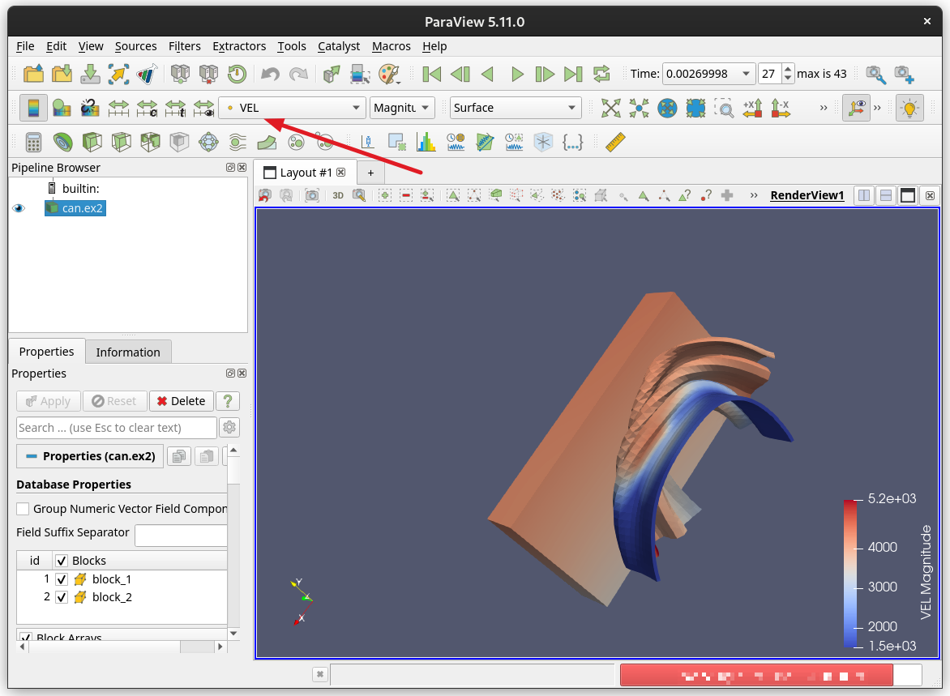Hide can.ex2 using its eye icon
Viewport: 950px width, 696px height.
[19, 208]
